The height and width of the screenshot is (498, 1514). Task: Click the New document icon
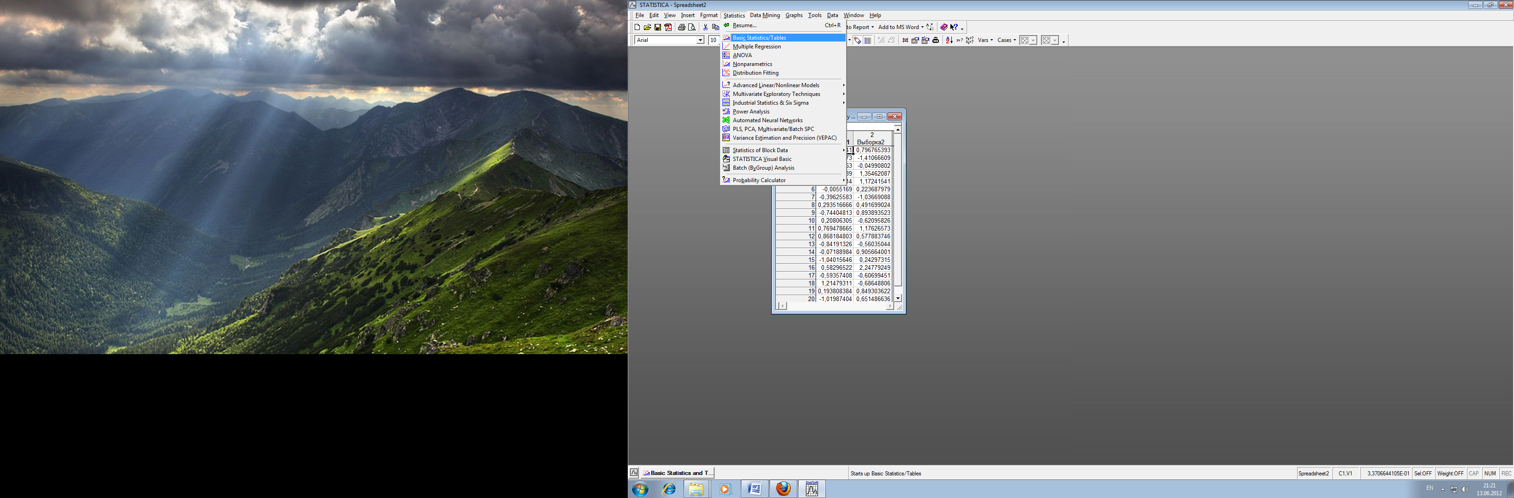tap(637, 27)
